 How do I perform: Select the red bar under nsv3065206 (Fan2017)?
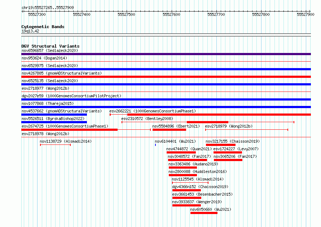[x=228, y=160]
